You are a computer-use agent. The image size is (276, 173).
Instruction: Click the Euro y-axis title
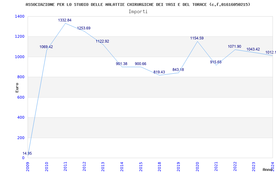point(17,88)
